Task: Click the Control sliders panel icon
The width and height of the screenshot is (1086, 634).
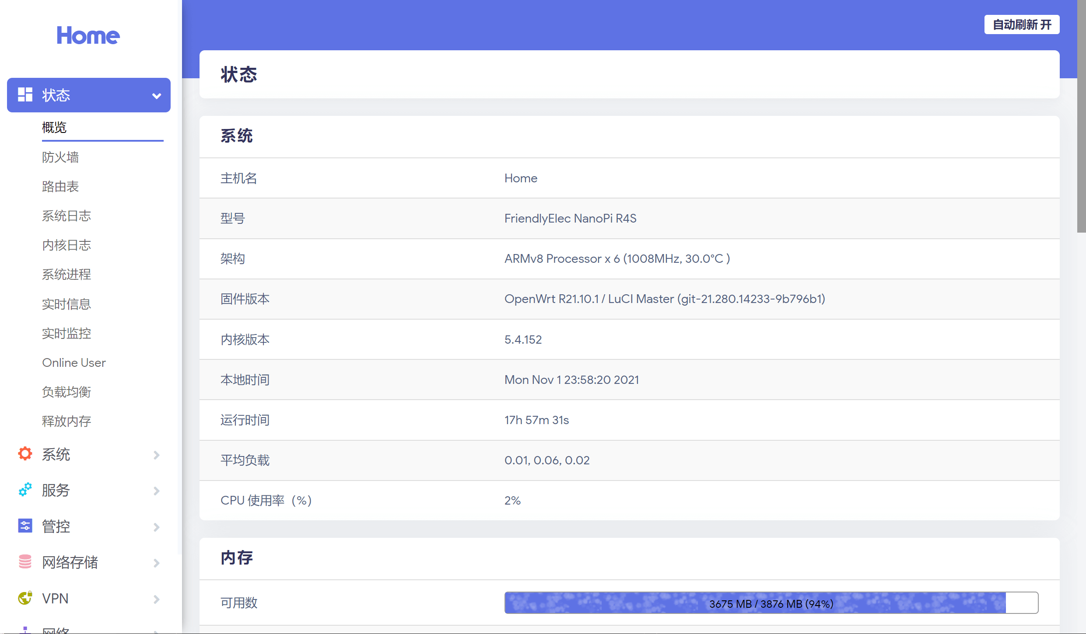Action: pyautogui.click(x=25, y=526)
